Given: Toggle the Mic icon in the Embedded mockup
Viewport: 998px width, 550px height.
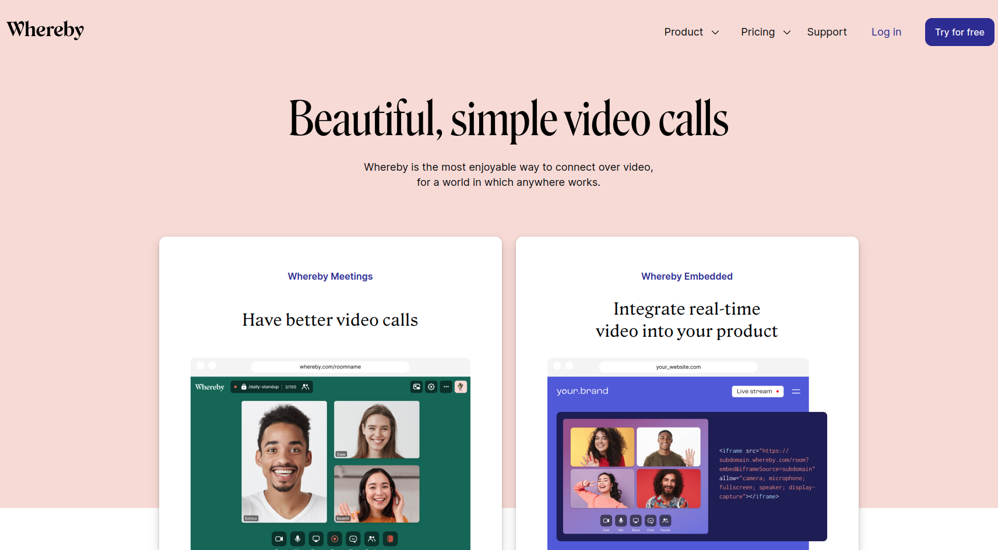Looking at the screenshot, I should click(621, 520).
